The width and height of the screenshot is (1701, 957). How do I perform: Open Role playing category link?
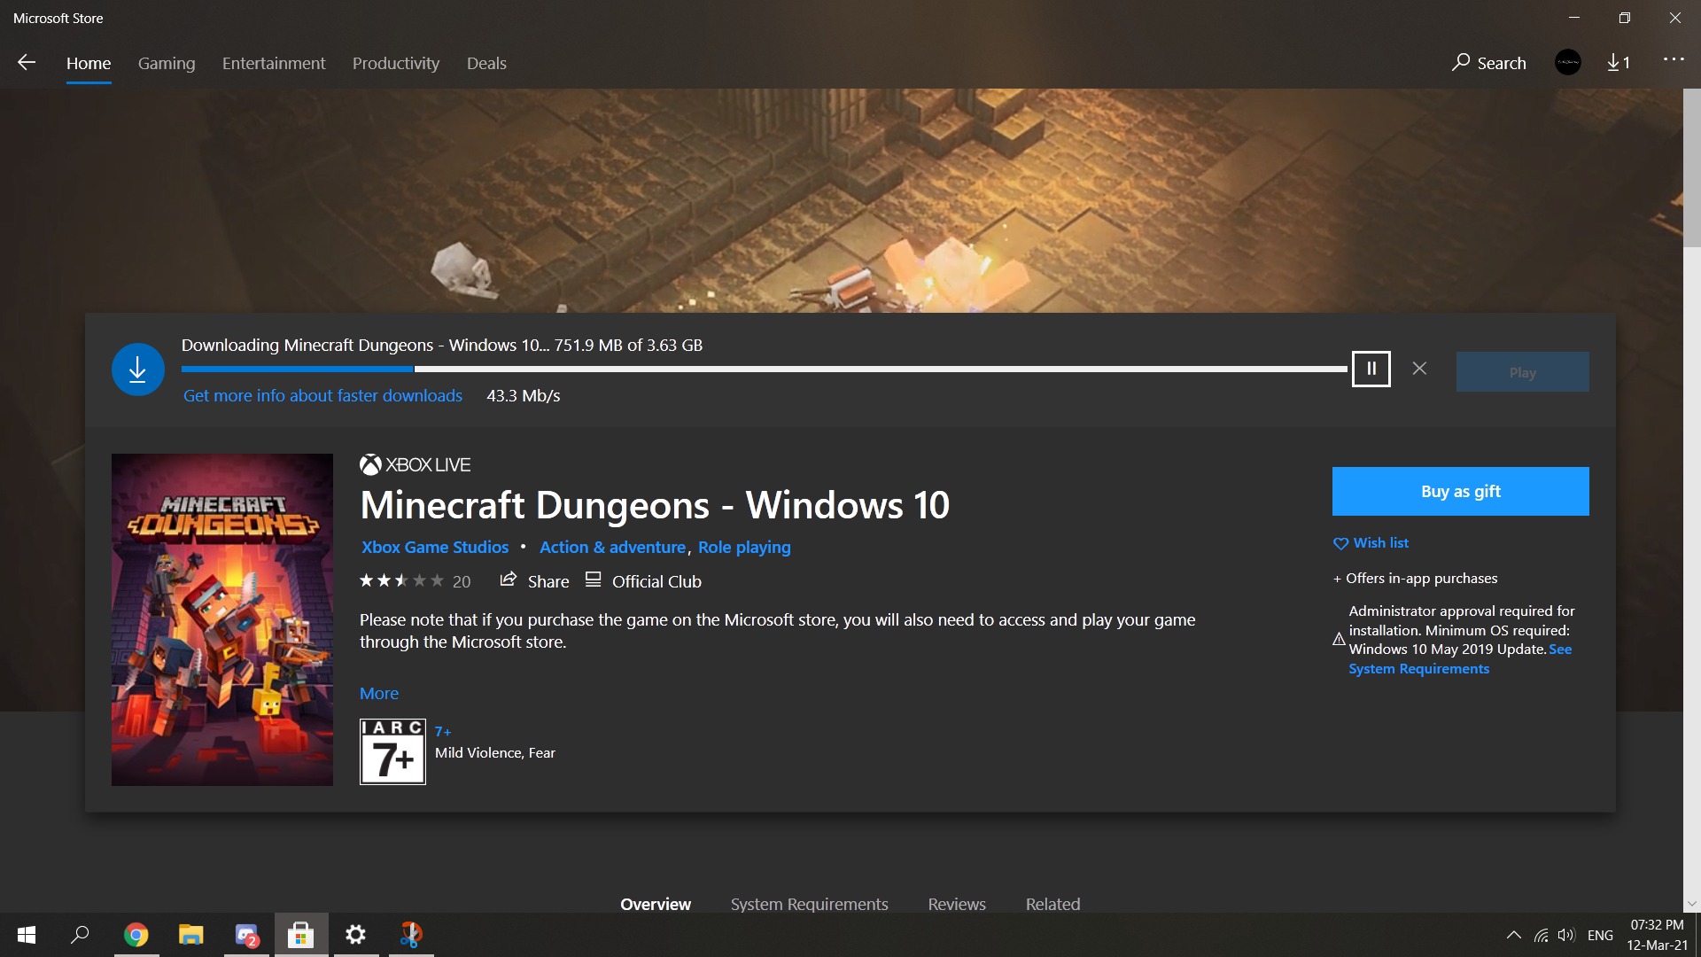(x=744, y=547)
